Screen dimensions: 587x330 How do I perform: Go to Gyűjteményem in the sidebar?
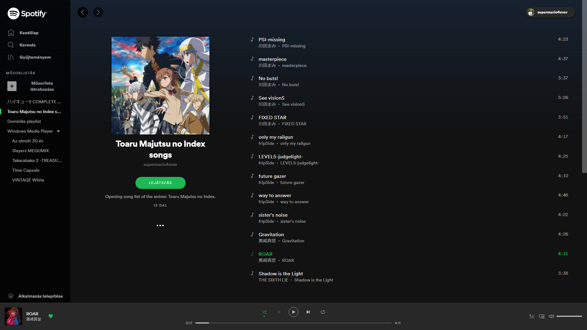(35, 57)
